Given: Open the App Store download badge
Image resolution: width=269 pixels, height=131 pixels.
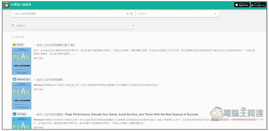Looking at the screenshot, I should tap(241, 5).
